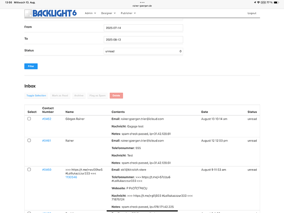This screenshot has height=213, width=284.
Task: Click the home indicator bar at bottom
Action: click(x=142, y=211)
